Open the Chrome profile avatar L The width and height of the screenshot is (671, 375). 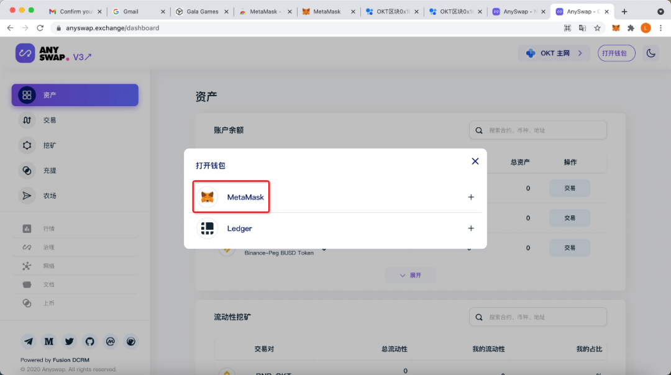(x=646, y=28)
